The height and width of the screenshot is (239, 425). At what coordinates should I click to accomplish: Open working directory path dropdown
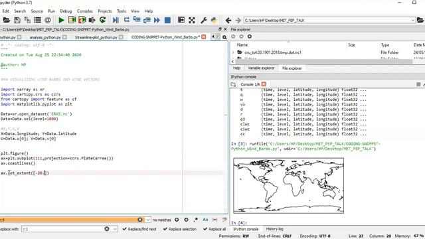(412, 21)
